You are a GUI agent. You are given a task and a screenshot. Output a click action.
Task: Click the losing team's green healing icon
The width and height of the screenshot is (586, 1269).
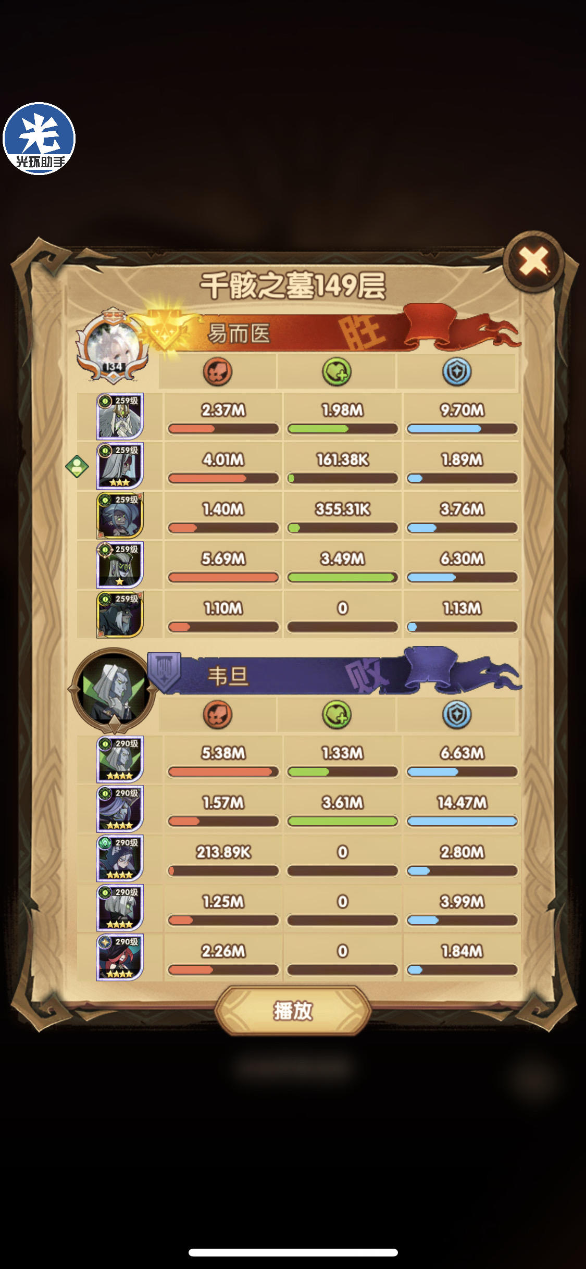point(337,714)
